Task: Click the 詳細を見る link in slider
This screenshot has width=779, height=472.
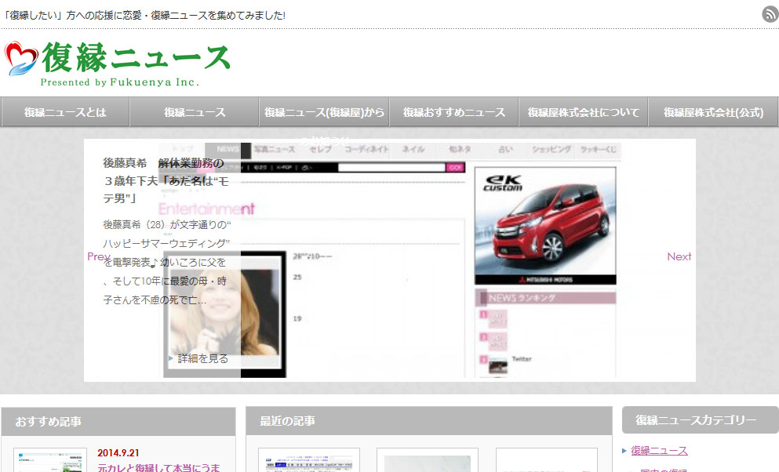Action: [x=202, y=358]
